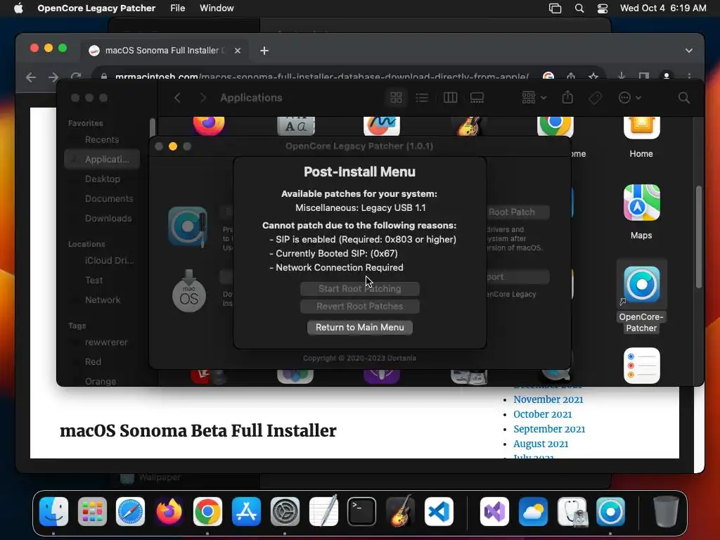The height and width of the screenshot is (540, 720).
Task: Click OpenCore Patcher icon in the Dock
Action: click(x=610, y=512)
